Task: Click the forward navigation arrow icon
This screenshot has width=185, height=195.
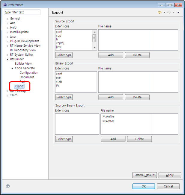Action: 169,12
